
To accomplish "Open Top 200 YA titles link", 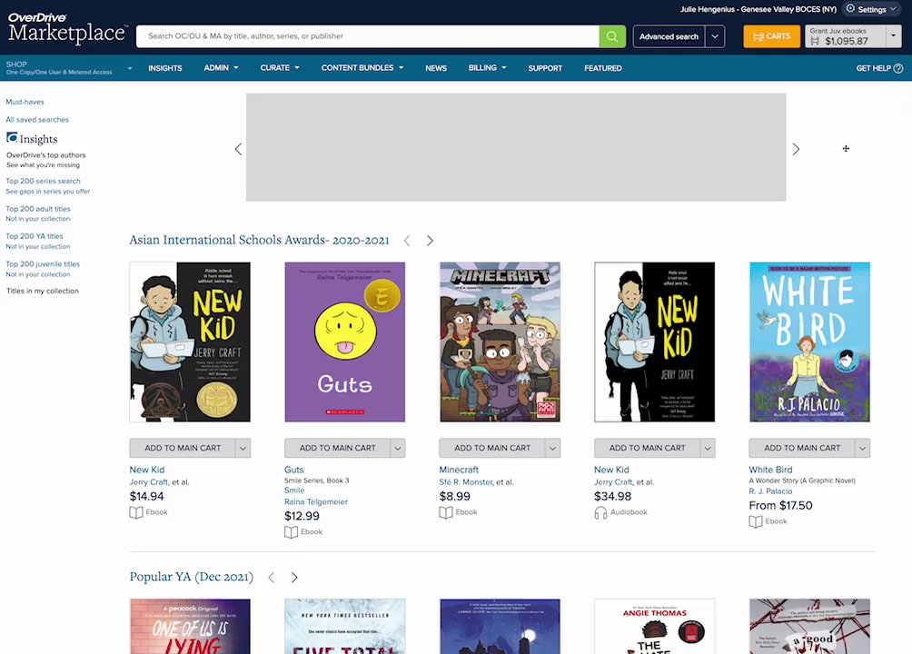I will 35,236.
